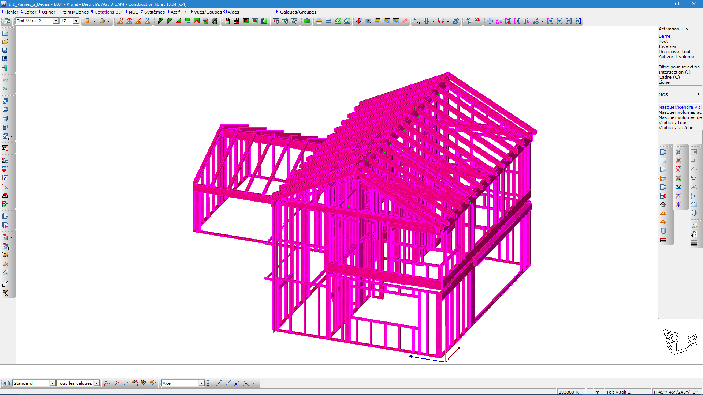This screenshot has width=703, height=395.
Task: Click the eraser icon in left toolbar
Action: [5, 284]
